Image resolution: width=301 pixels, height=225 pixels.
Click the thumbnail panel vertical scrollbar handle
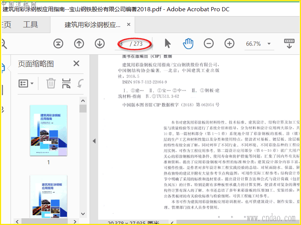83,108
